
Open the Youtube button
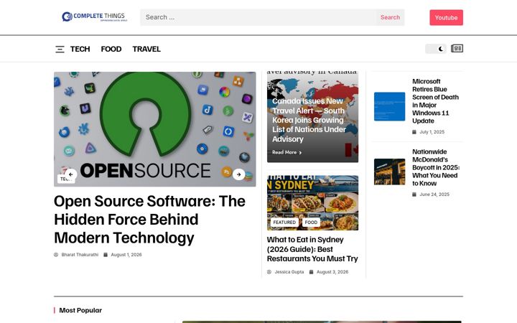pos(446,17)
